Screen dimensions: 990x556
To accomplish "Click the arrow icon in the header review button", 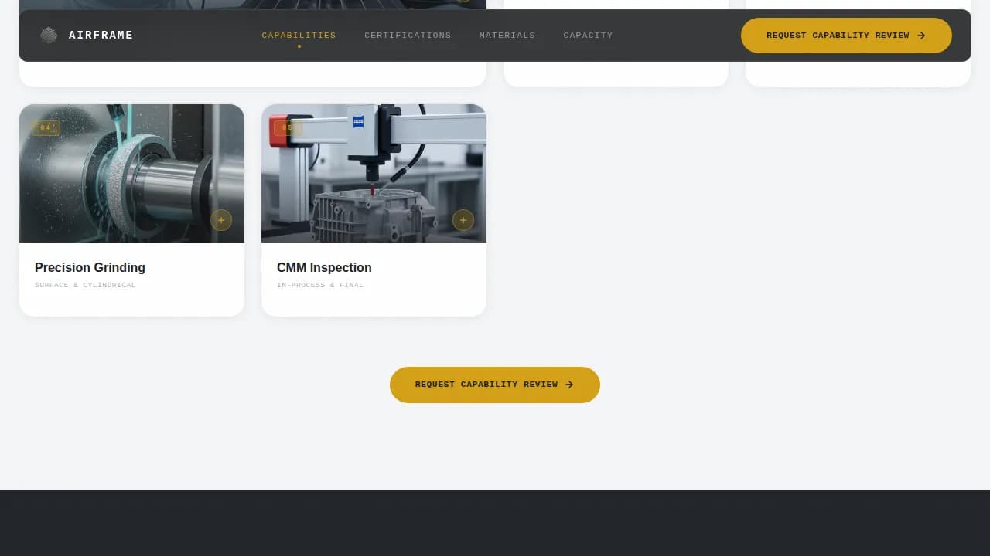I will 921,35.
